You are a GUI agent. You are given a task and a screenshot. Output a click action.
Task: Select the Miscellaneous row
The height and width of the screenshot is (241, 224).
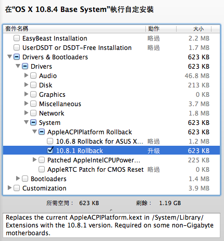[111, 104]
